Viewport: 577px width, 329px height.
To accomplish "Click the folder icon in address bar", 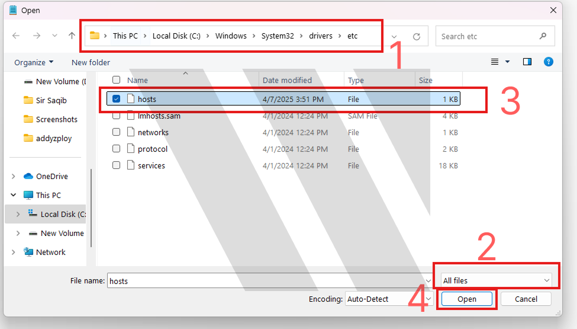I will (x=95, y=36).
